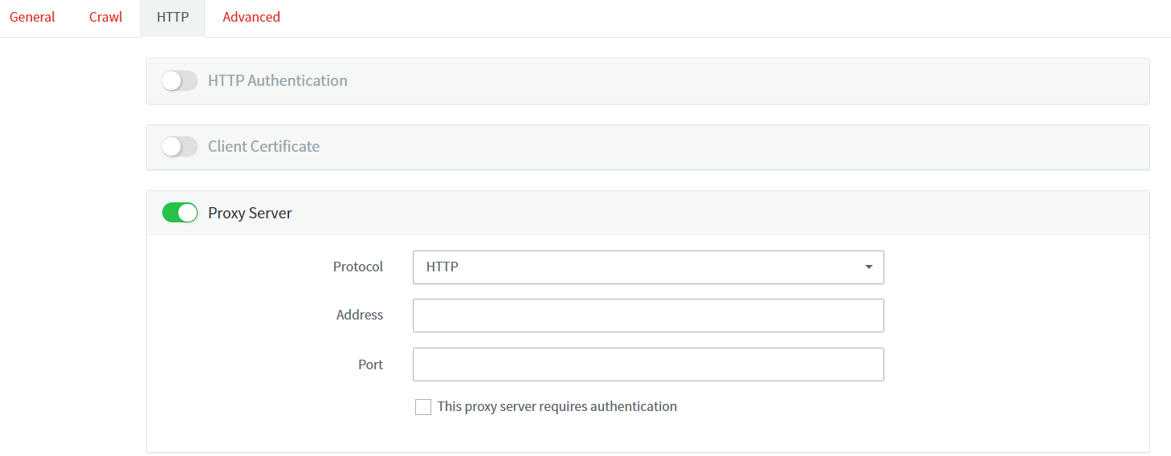Check the proxy requires authentication checkbox
Viewport: 1171px width, 456px height.
pos(423,407)
